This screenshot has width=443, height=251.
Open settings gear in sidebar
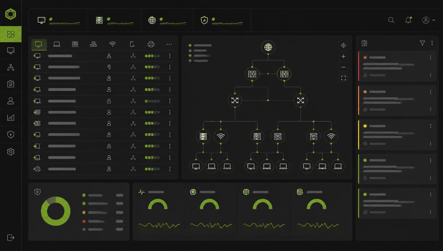coord(11,152)
